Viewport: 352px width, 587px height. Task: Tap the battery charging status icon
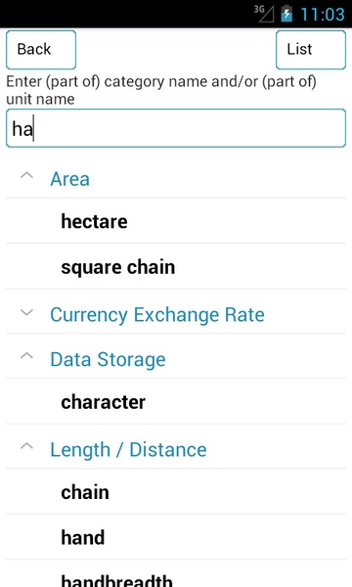[286, 14]
